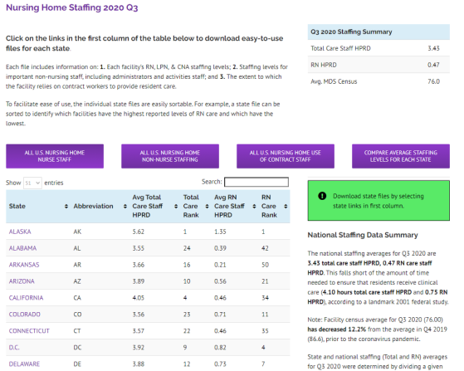
Task: Open Nursing Home Use of Contract Staff
Action: pyautogui.click(x=286, y=156)
